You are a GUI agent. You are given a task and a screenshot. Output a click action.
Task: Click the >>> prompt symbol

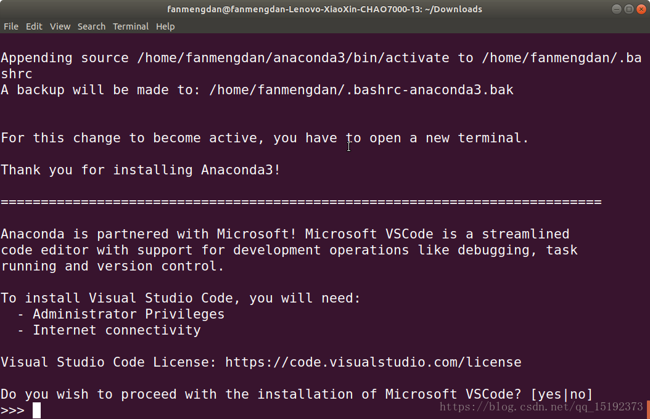click(12, 410)
